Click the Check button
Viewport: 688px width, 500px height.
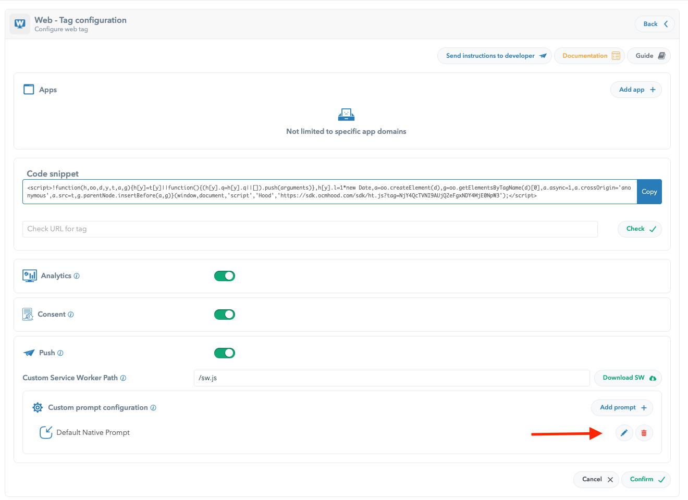[640, 229]
